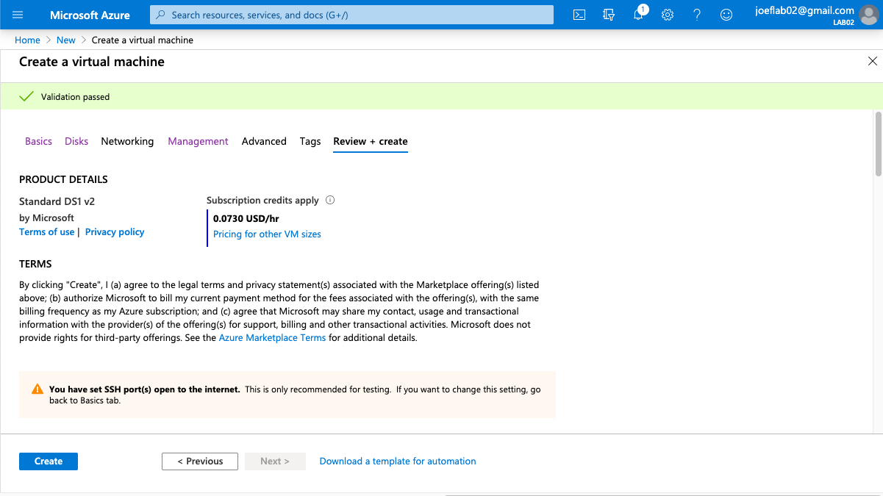Screen dimensions: 883x496
Task: Open the Help question mark menu
Action: click(x=697, y=15)
